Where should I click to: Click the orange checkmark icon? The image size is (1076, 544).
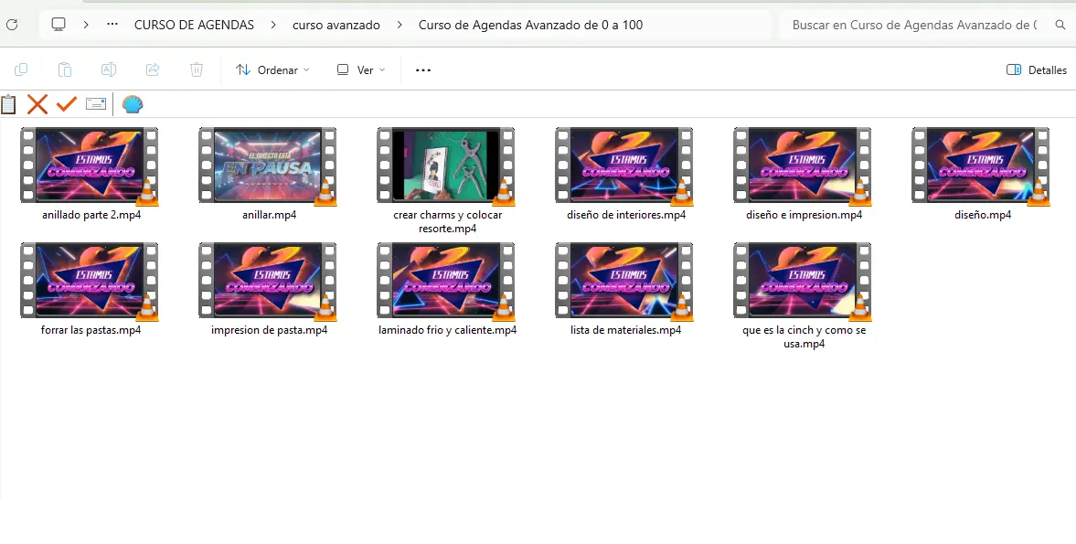66,104
